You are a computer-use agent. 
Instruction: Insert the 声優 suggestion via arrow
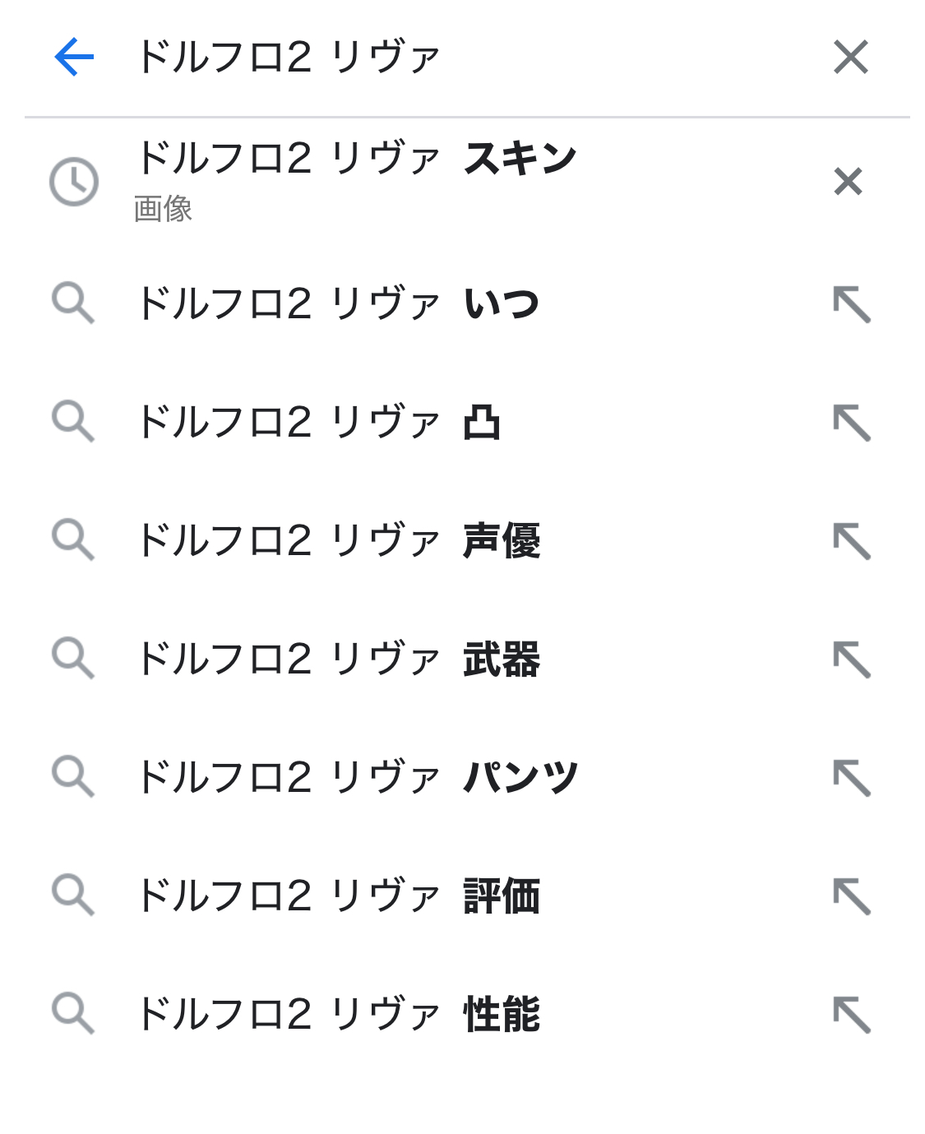852,541
